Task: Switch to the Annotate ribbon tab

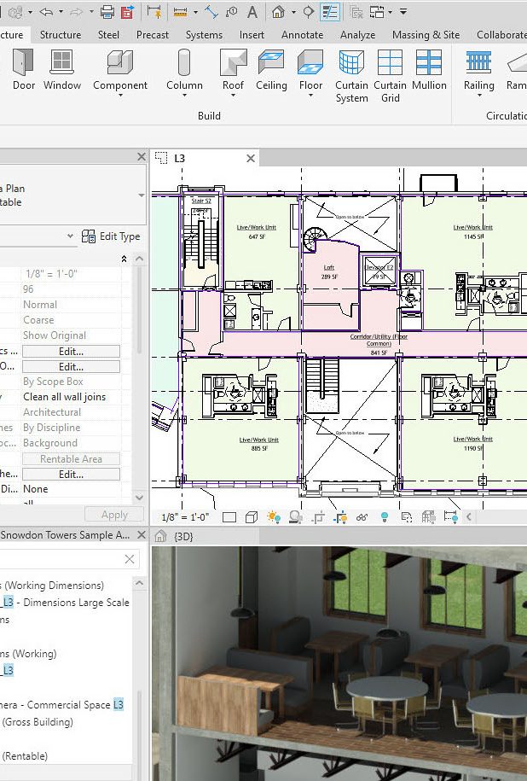Action: click(x=302, y=35)
